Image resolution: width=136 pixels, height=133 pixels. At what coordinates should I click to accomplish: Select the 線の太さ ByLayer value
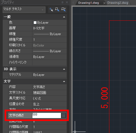[x=50, y=51]
